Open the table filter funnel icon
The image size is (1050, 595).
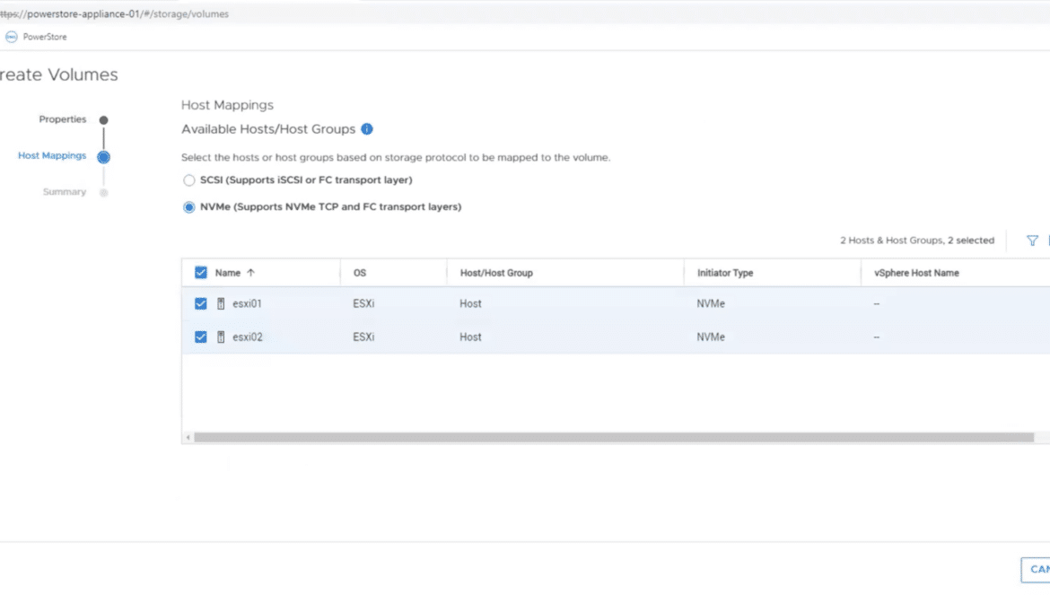coord(1033,241)
